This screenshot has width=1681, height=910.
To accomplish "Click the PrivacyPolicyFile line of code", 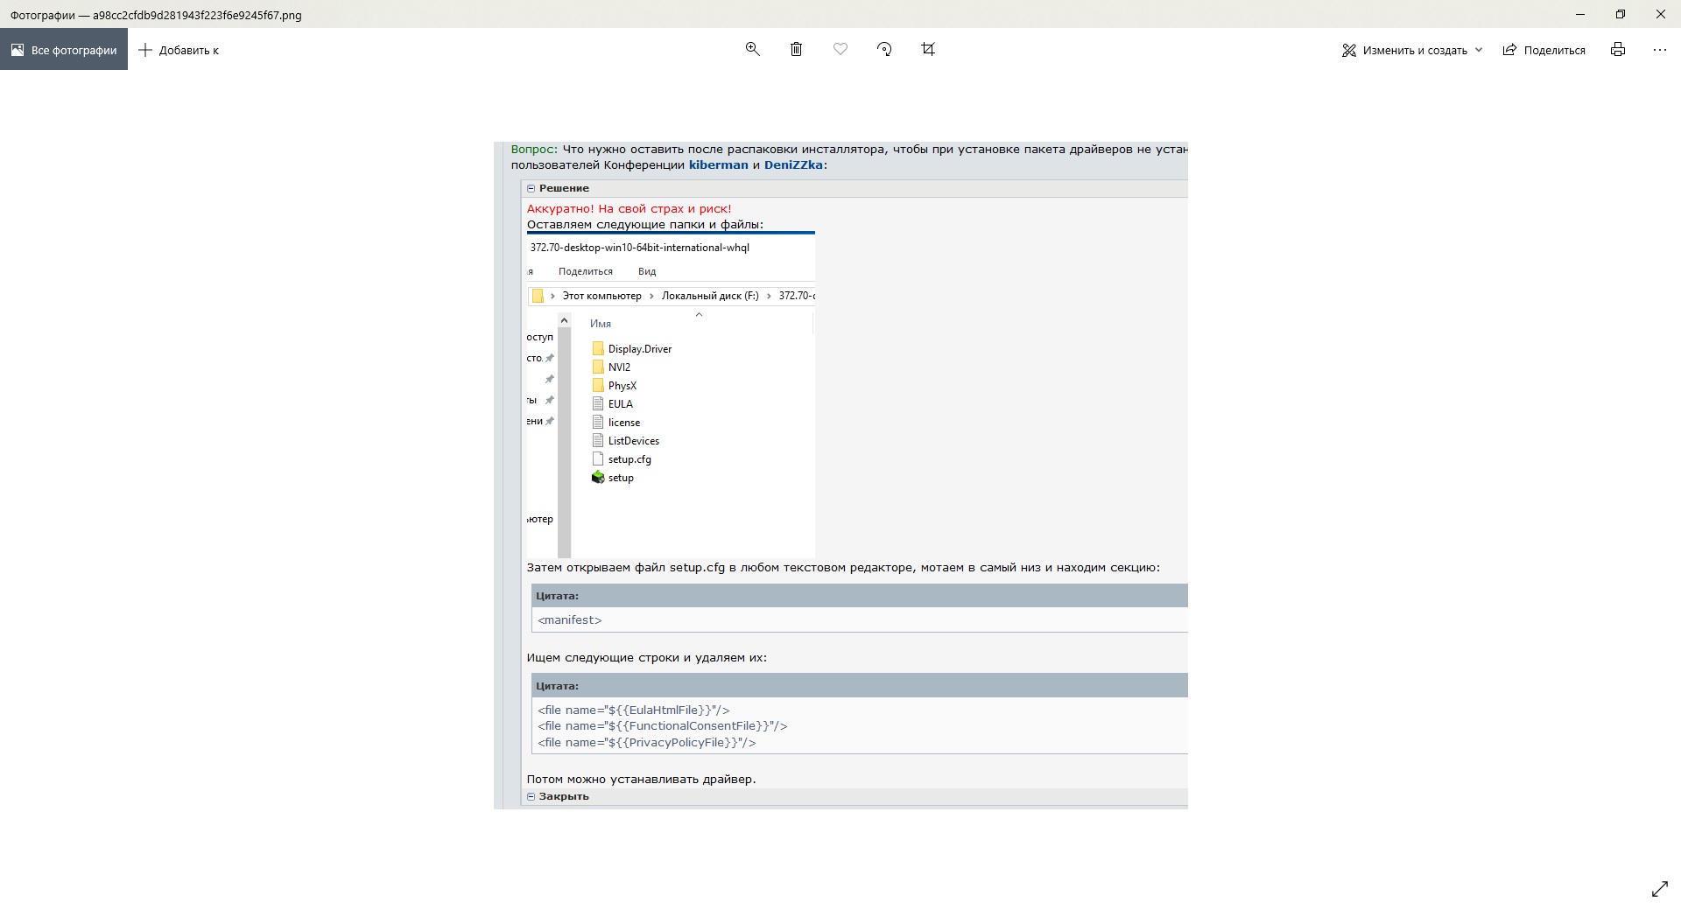I will pos(647,742).
